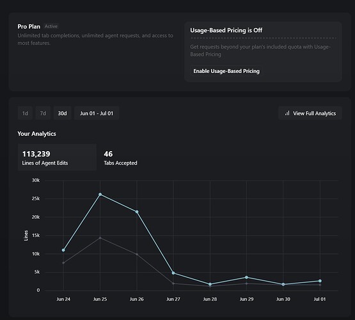Image resolution: width=355 pixels, height=320 pixels.
Task: Click the blue data point on Jul 01
Action: pos(320,281)
